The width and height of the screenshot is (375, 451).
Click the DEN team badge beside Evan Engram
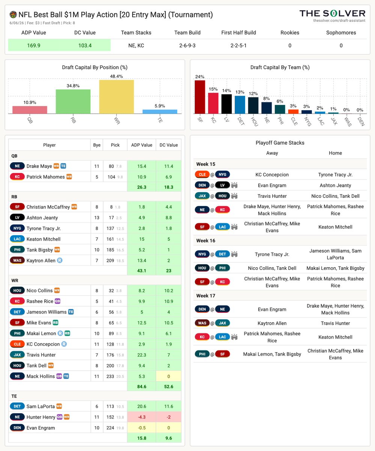coord(17,428)
